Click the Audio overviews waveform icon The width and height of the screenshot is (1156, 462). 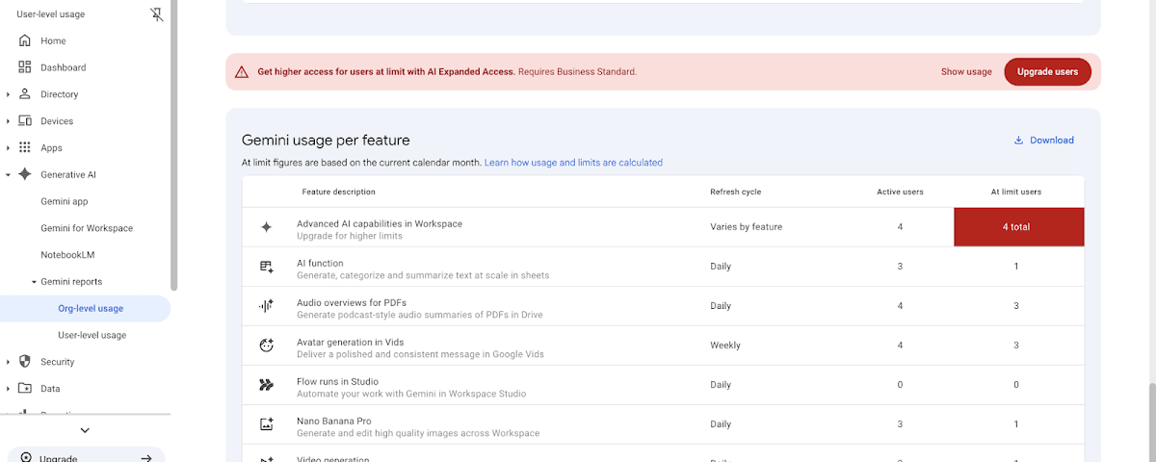pos(267,306)
